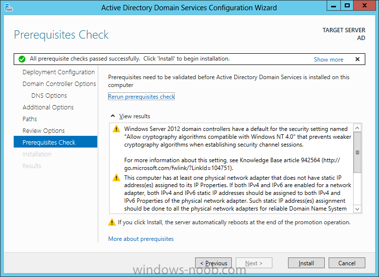Click the TARGET SERVER label

click(344, 30)
